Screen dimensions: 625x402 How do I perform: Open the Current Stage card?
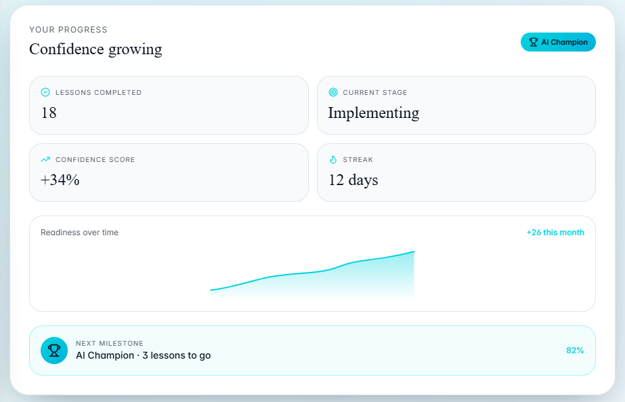point(456,105)
